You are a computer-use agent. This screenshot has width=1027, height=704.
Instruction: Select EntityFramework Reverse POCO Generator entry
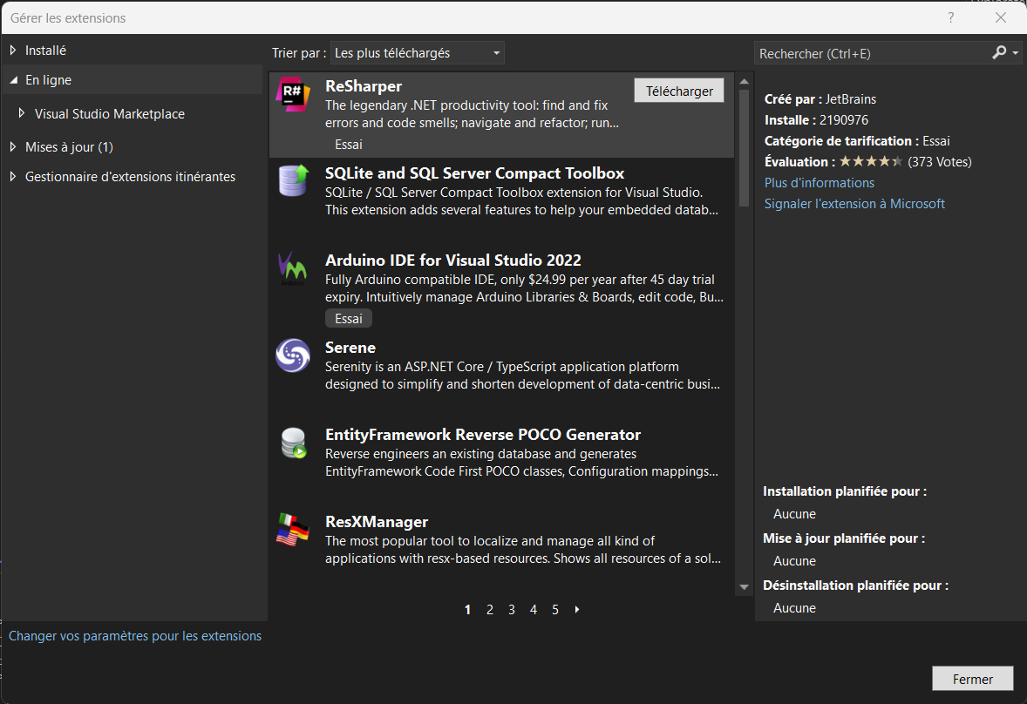point(501,463)
